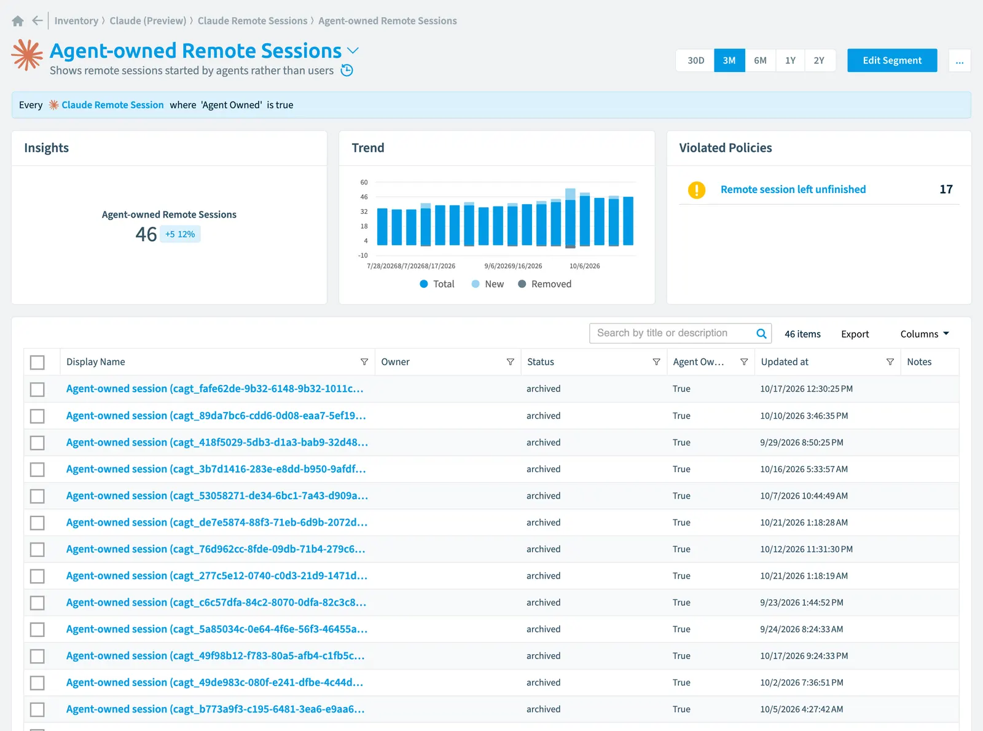Toggle the New legend swatch in Trend
Image resolution: width=983 pixels, height=731 pixels.
click(476, 284)
